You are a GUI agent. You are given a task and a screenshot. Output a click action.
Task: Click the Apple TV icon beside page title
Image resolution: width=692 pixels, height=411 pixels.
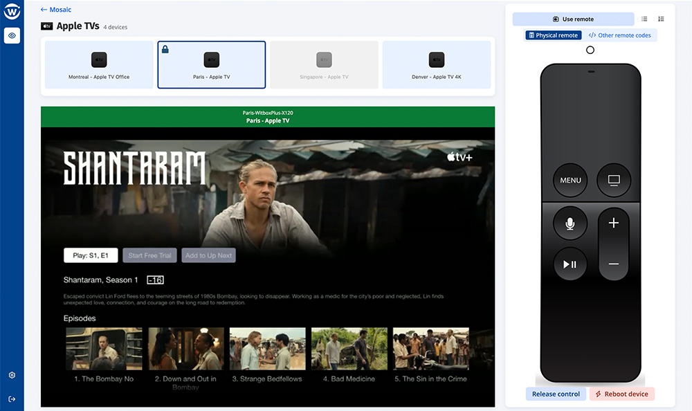tap(47, 26)
